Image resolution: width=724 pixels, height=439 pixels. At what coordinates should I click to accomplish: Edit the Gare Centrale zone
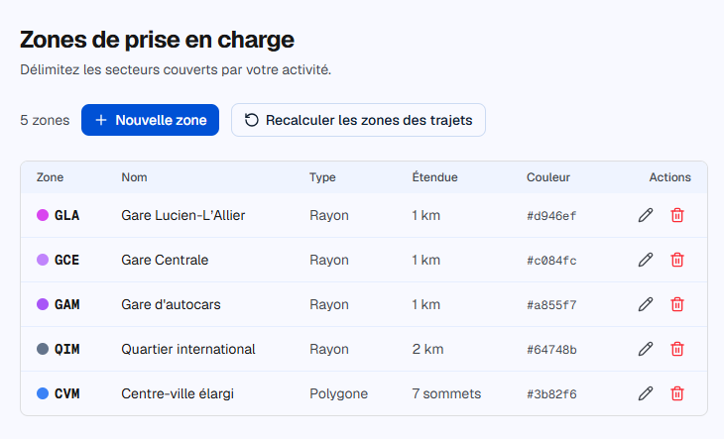(x=646, y=260)
